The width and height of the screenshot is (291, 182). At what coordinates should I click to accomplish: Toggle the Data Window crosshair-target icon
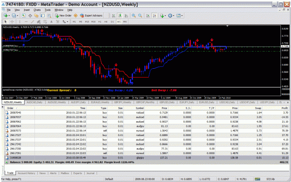click(x=30, y=16)
